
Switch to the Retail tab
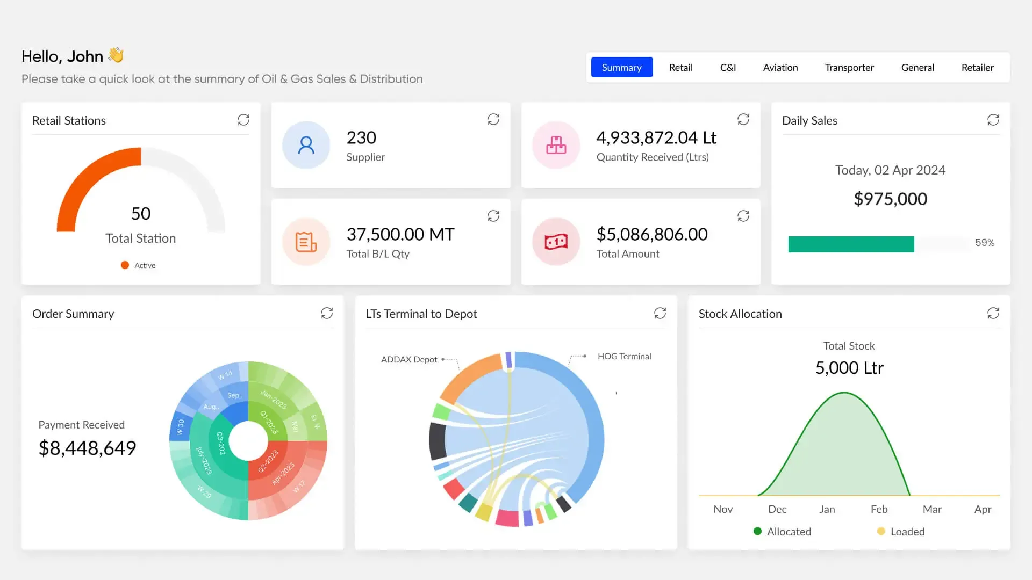point(680,68)
